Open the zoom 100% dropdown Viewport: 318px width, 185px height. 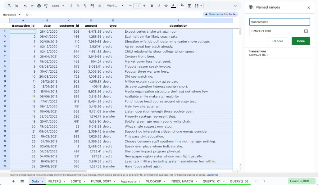[58, 6]
